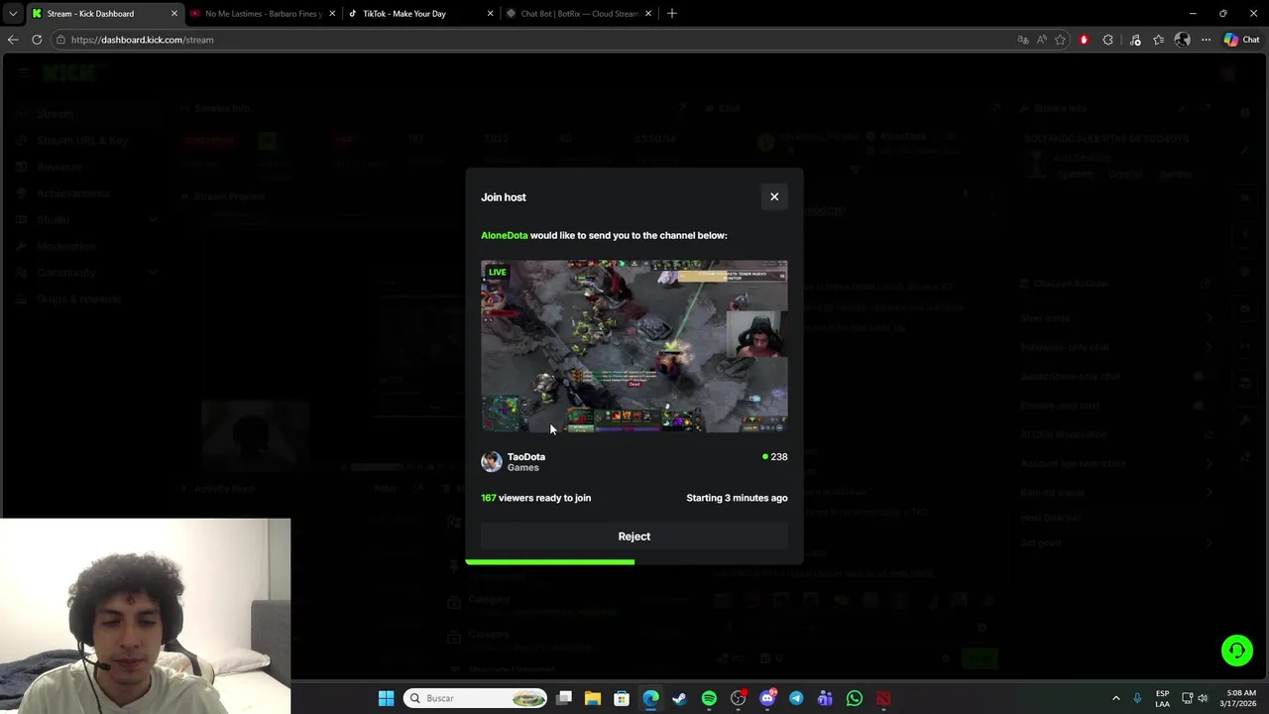Image resolution: width=1269 pixels, height=714 pixels.
Task: Open Spotify from the taskbar
Action: (709, 698)
